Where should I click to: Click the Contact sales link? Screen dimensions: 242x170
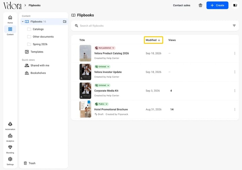182,5
